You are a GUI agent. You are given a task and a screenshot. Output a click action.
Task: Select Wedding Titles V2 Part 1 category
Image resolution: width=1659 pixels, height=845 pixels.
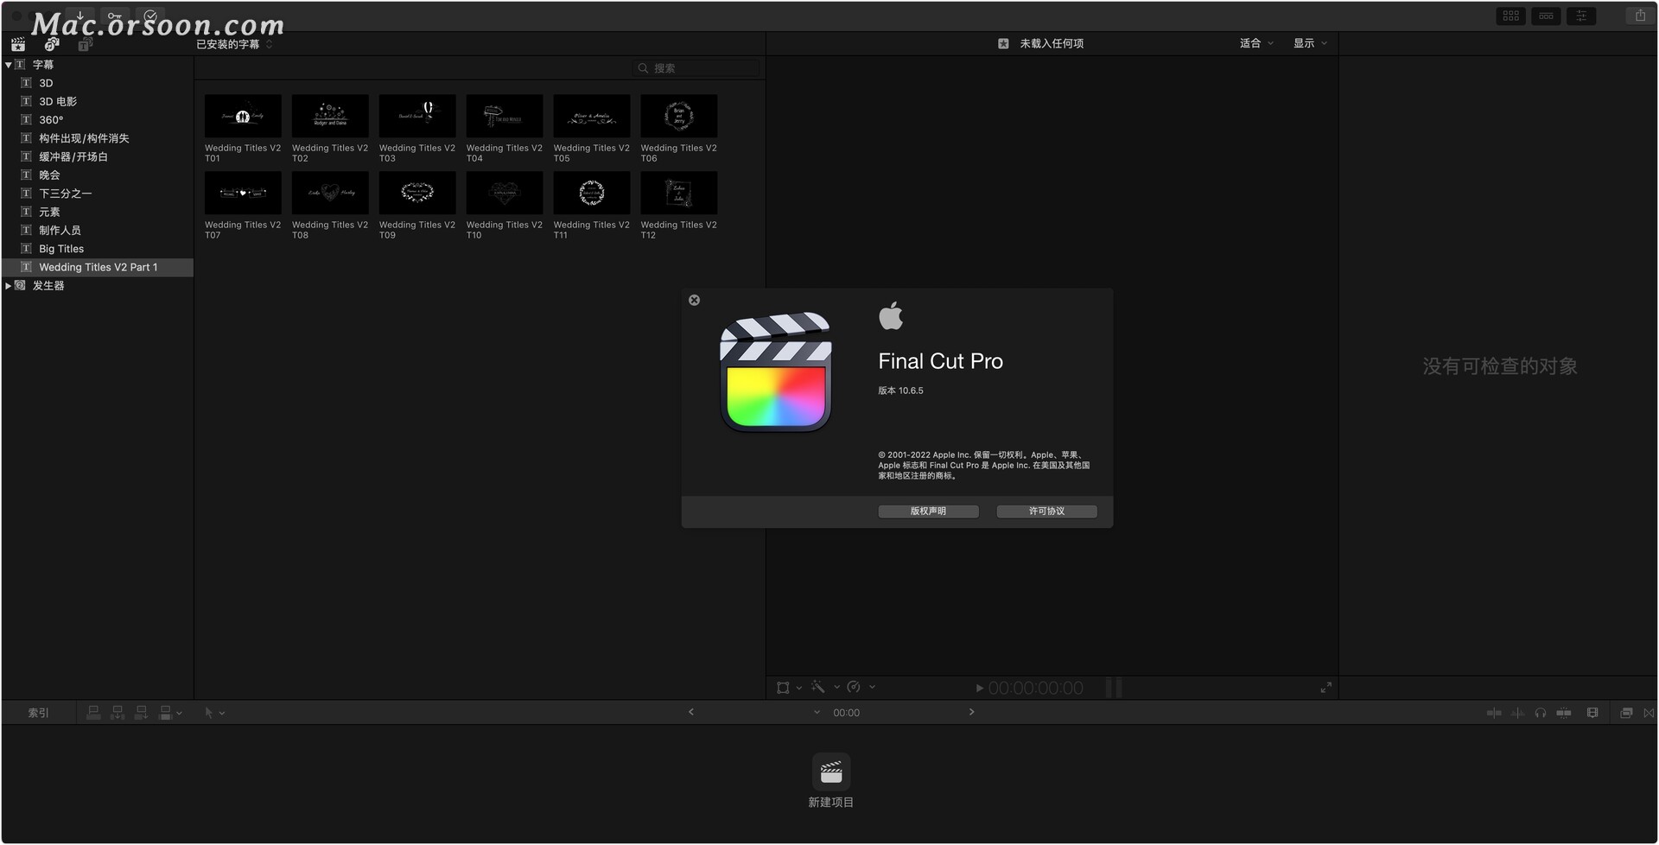98,267
